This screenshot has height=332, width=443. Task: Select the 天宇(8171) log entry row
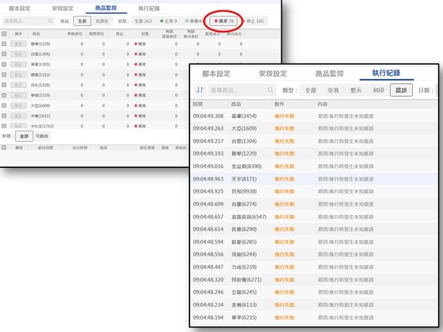(x=315, y=179)
